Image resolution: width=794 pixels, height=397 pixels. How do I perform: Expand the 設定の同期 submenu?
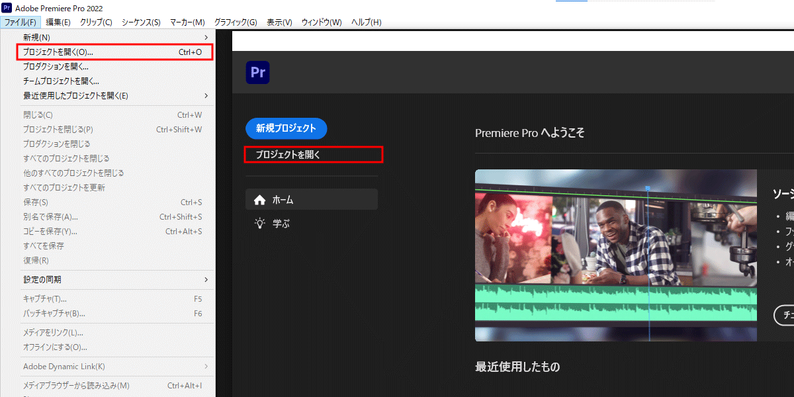click(x=115, y=279)
